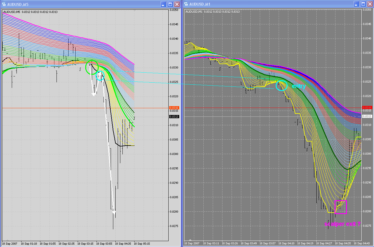Image resolution: width=374 pixels, height=247 pixels.
Task: Close the AUDUSD,M5 chart window
Action: click(x=177, y=4)
